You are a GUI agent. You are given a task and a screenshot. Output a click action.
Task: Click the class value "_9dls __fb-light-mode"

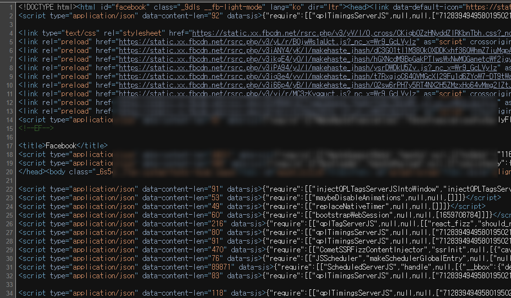point(222,7)
